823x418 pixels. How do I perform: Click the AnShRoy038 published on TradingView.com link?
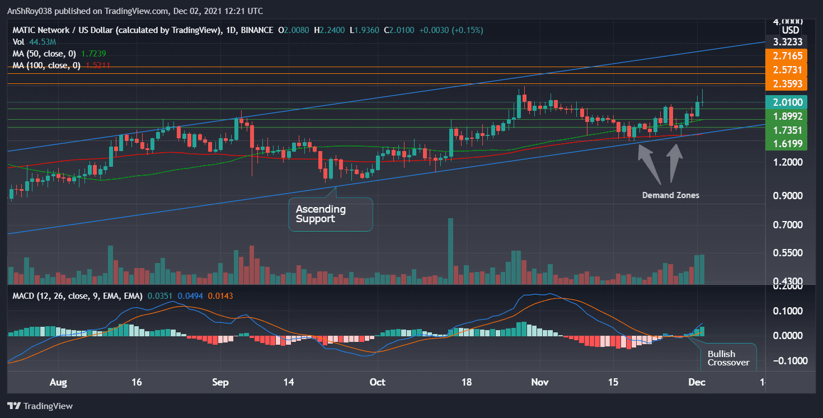[x=84, y=11]
